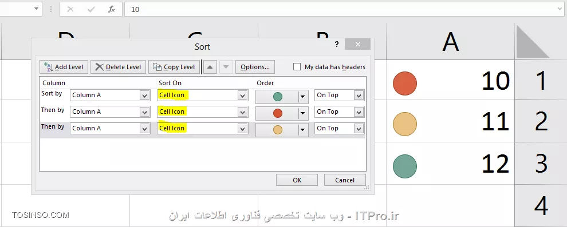Click the Add Level button
Viewport: 567px width, 227px height.
[x=64, y=67]
